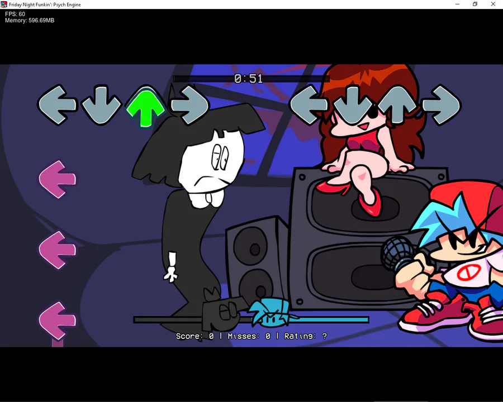Click the song time bar showing 0:51

tap(251, 79)
